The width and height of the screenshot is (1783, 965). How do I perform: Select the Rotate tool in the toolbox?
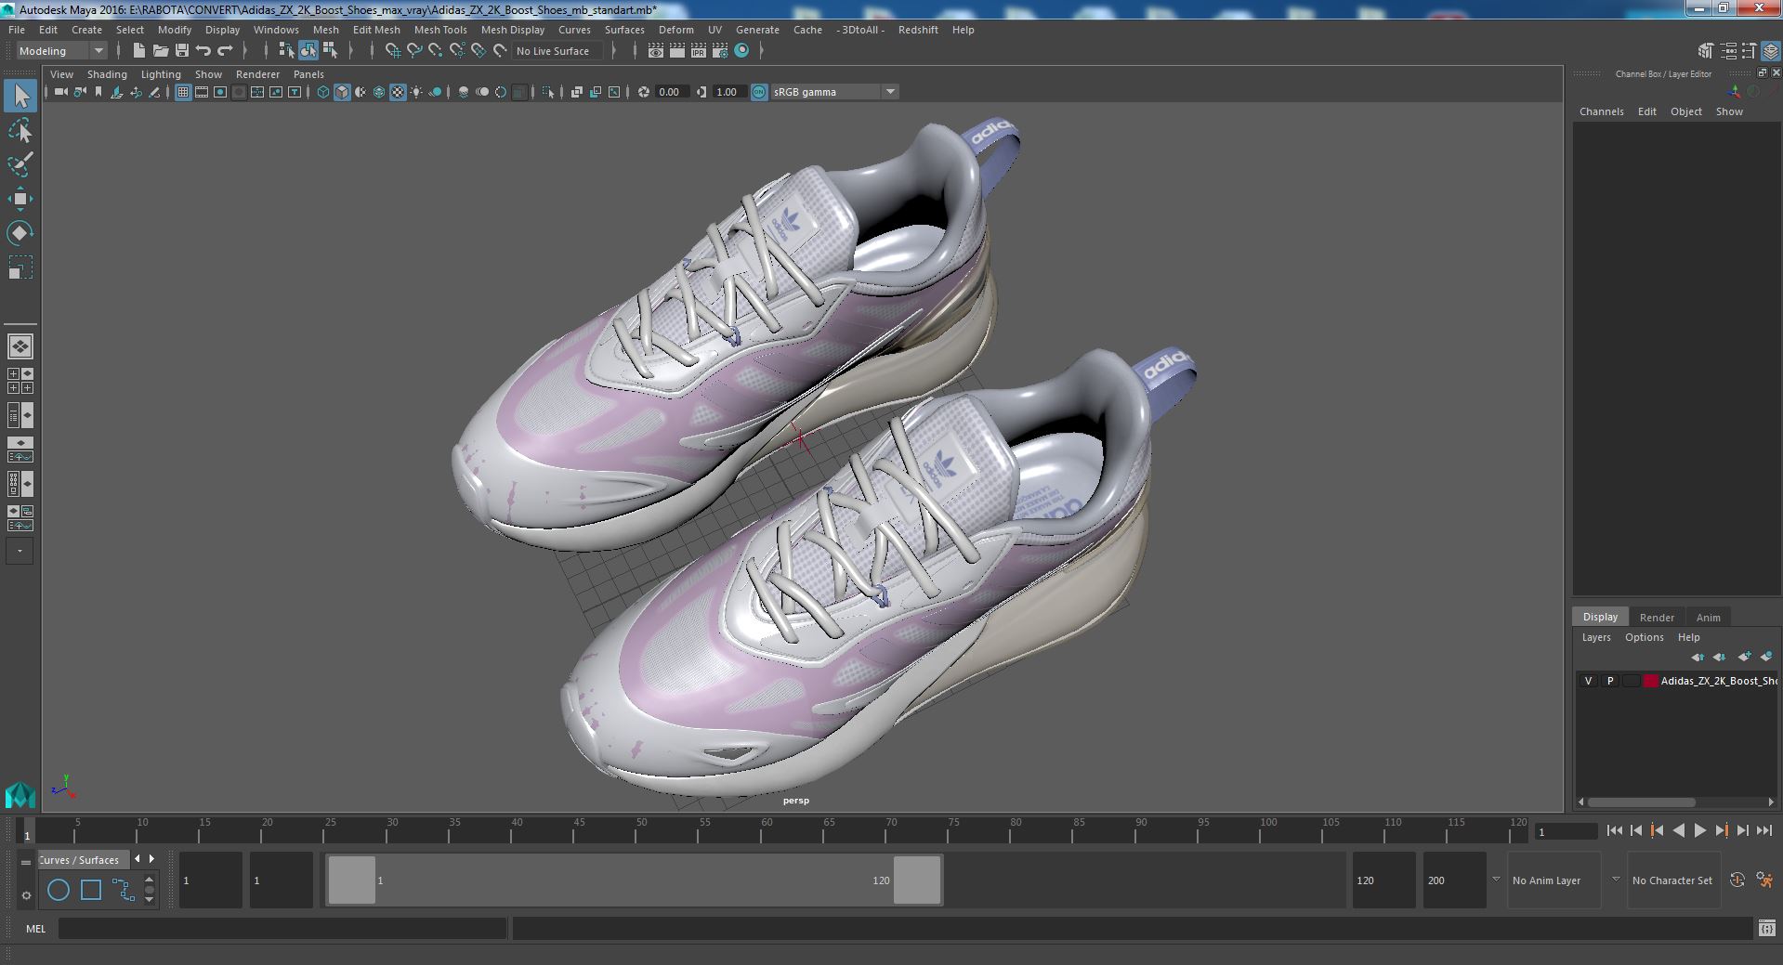pyautogui.click(x=20, y=232)
